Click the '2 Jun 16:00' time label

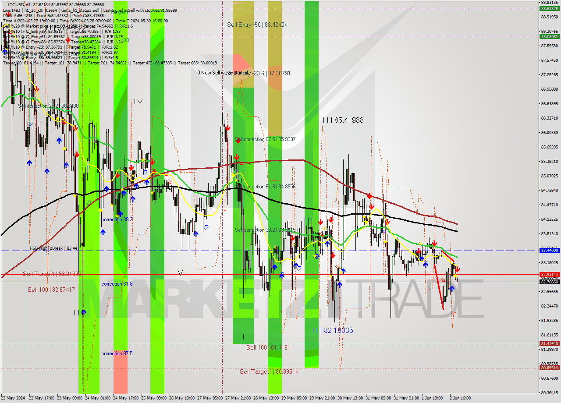[x=460, y=398]
